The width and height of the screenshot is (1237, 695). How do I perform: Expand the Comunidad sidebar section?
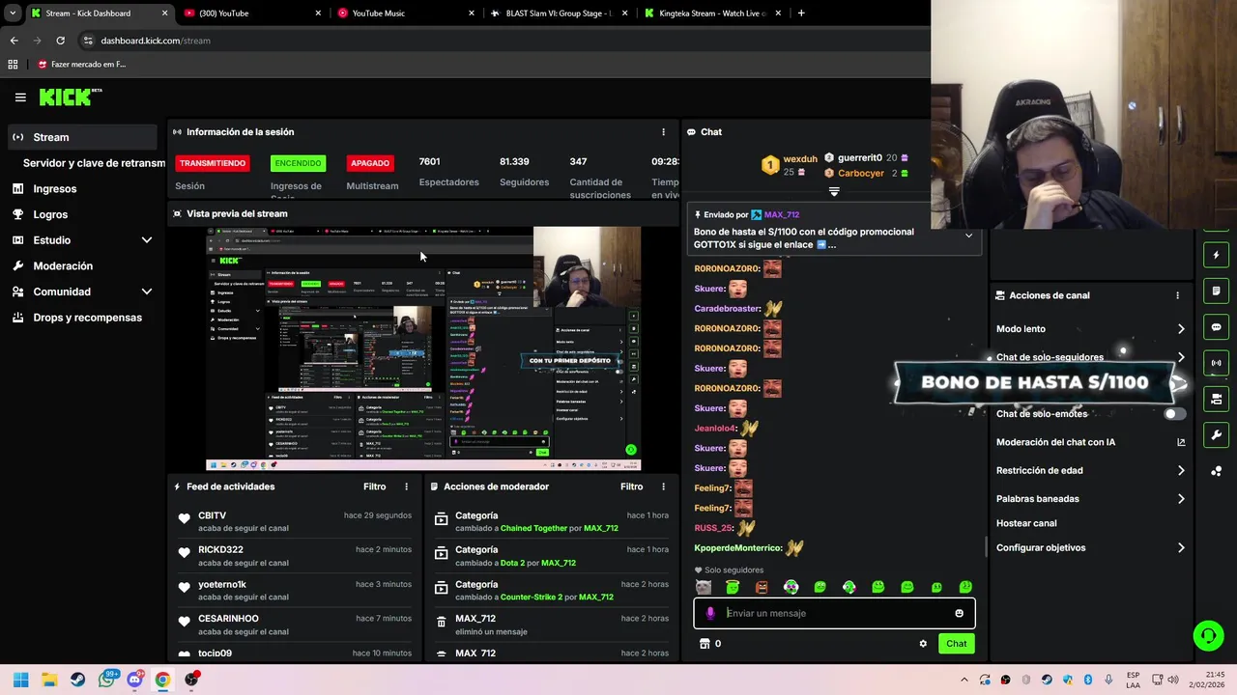pyautogui.click(x=147, y=292)
